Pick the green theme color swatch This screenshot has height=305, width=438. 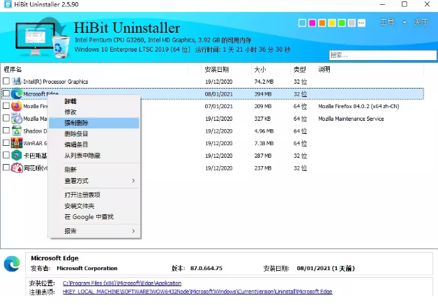click(x=342, y=23)
